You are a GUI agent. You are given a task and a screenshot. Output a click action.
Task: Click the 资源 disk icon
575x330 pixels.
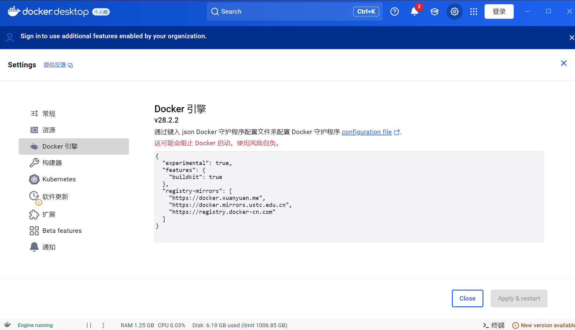34,130
